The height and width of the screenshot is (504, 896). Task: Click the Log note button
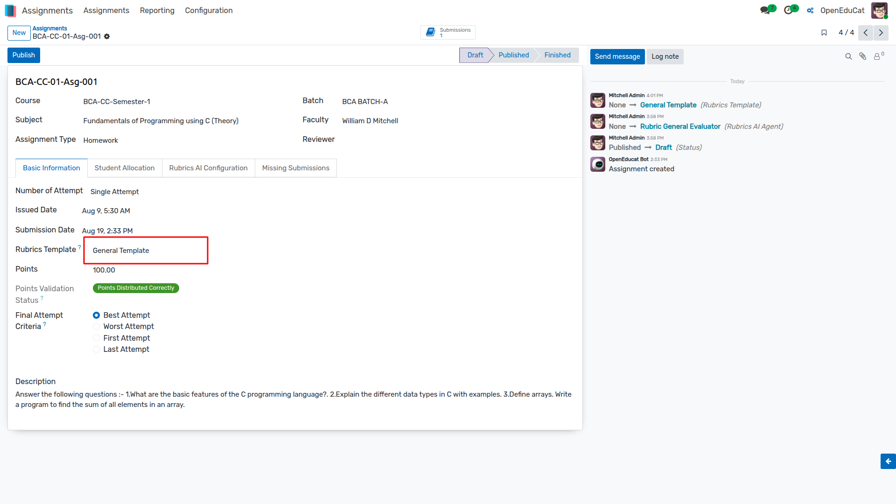(665, 56)
